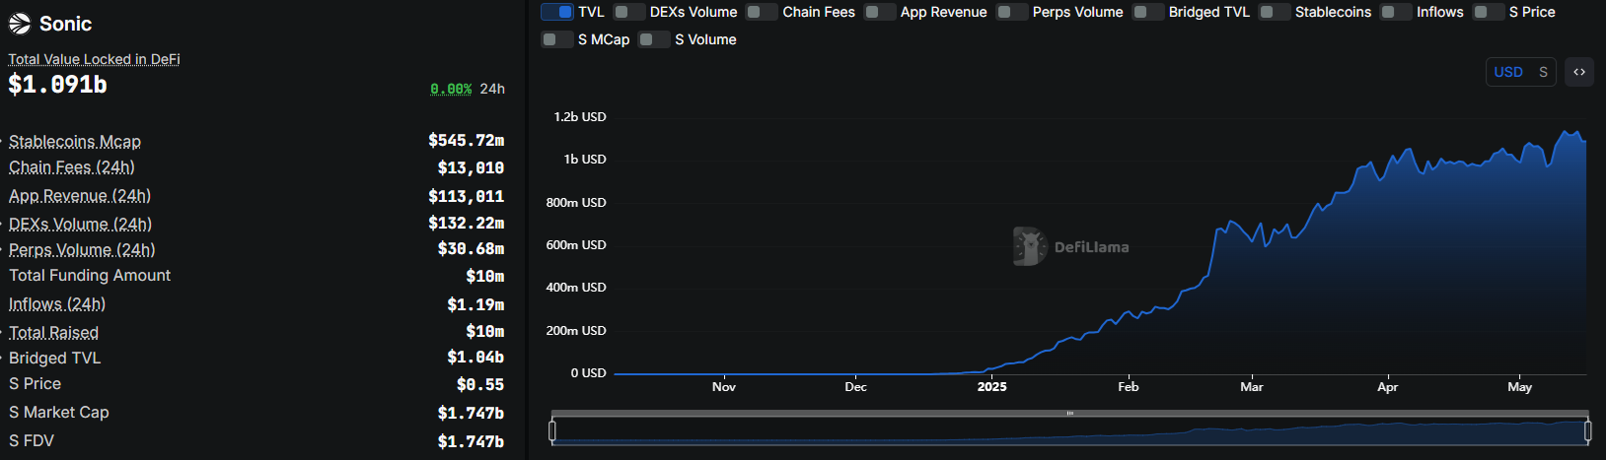Screen dimensions: 1606x460
Task: Enable the DEXs Volume toggle
Action: coord(629,12)
